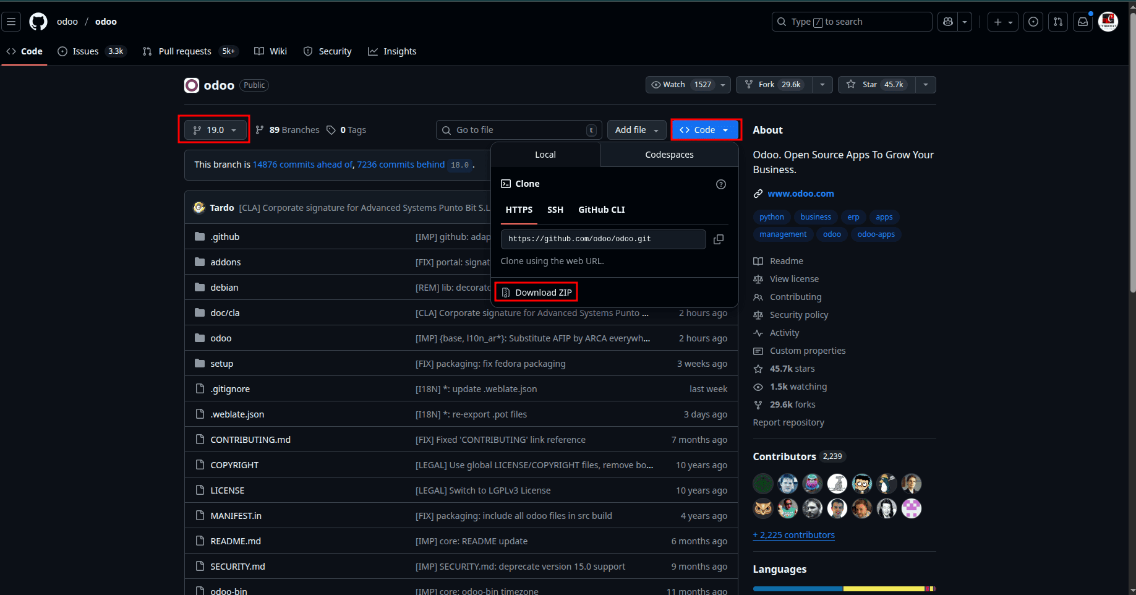1136x595 pixels.
Task: Click the first contributor avatar
Action: pos(763,483)
